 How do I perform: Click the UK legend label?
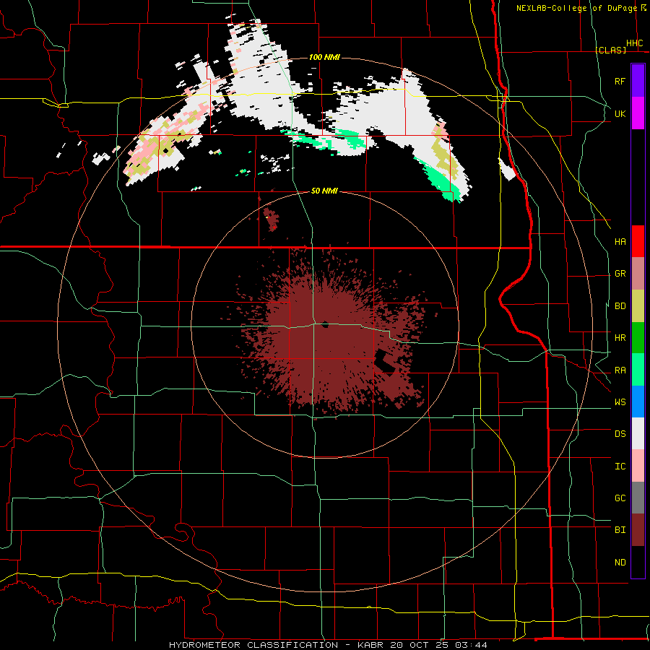[x=620, y=113]
